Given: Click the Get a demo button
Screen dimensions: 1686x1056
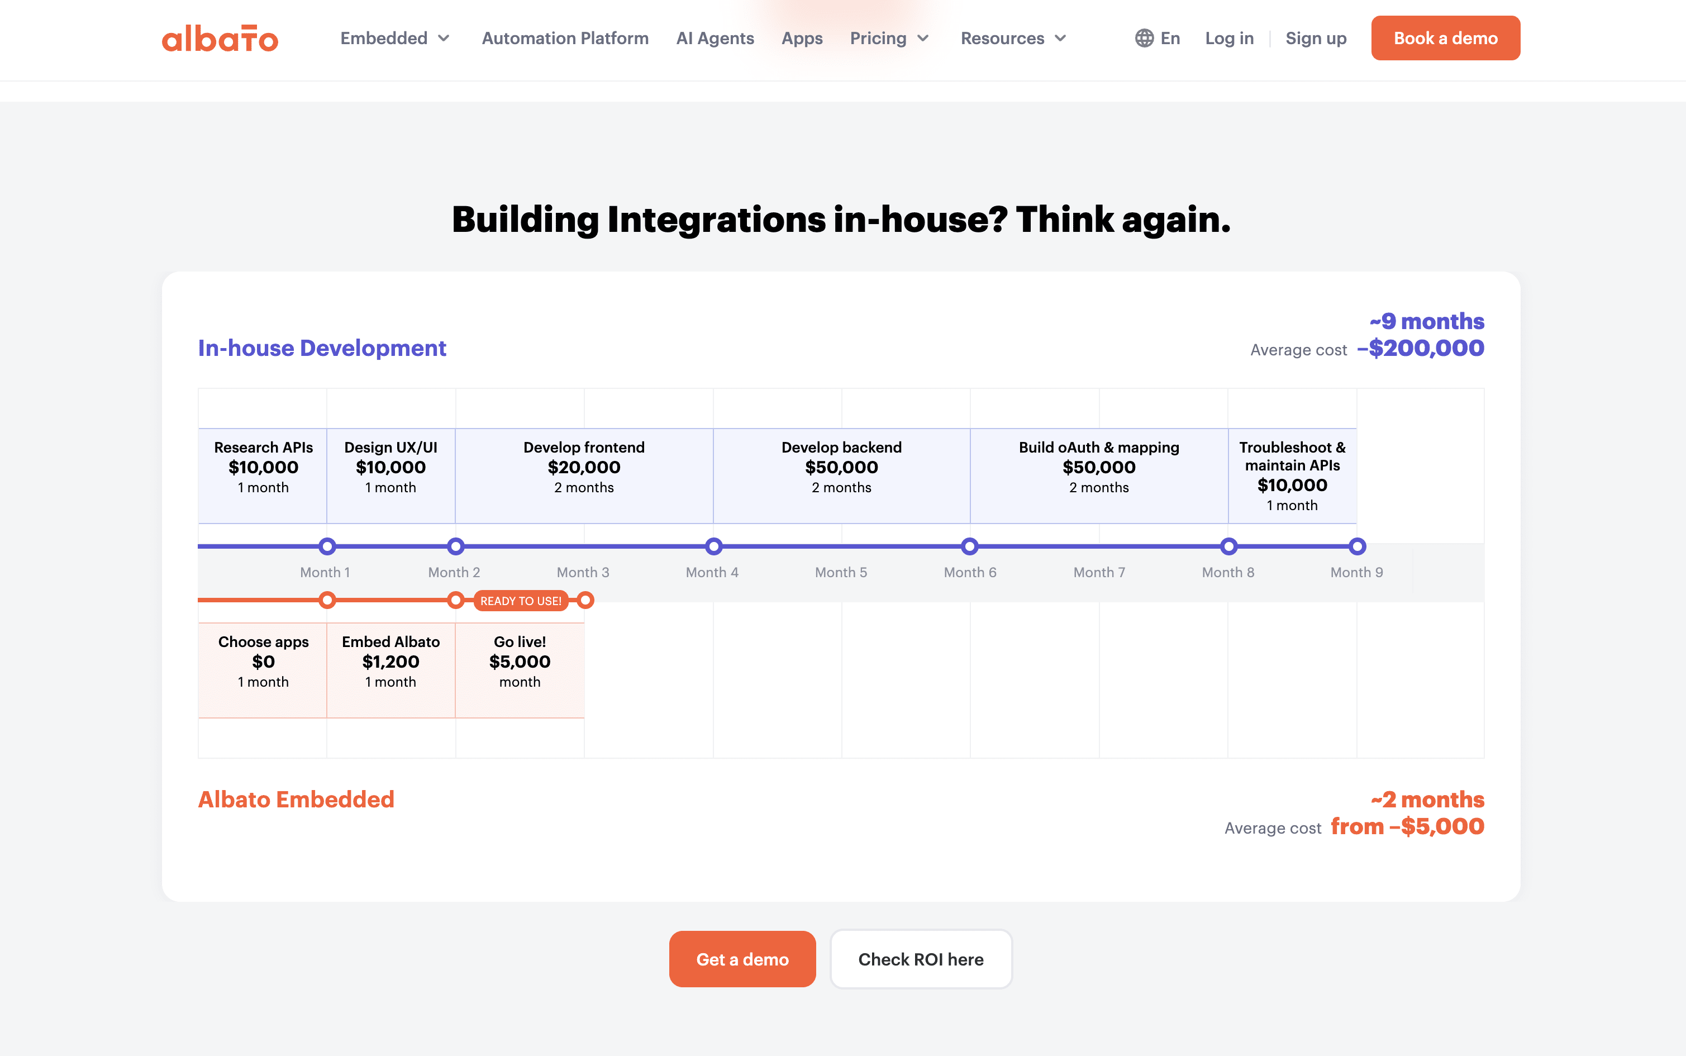Looking at the screenshot, I should coord(742,959).
